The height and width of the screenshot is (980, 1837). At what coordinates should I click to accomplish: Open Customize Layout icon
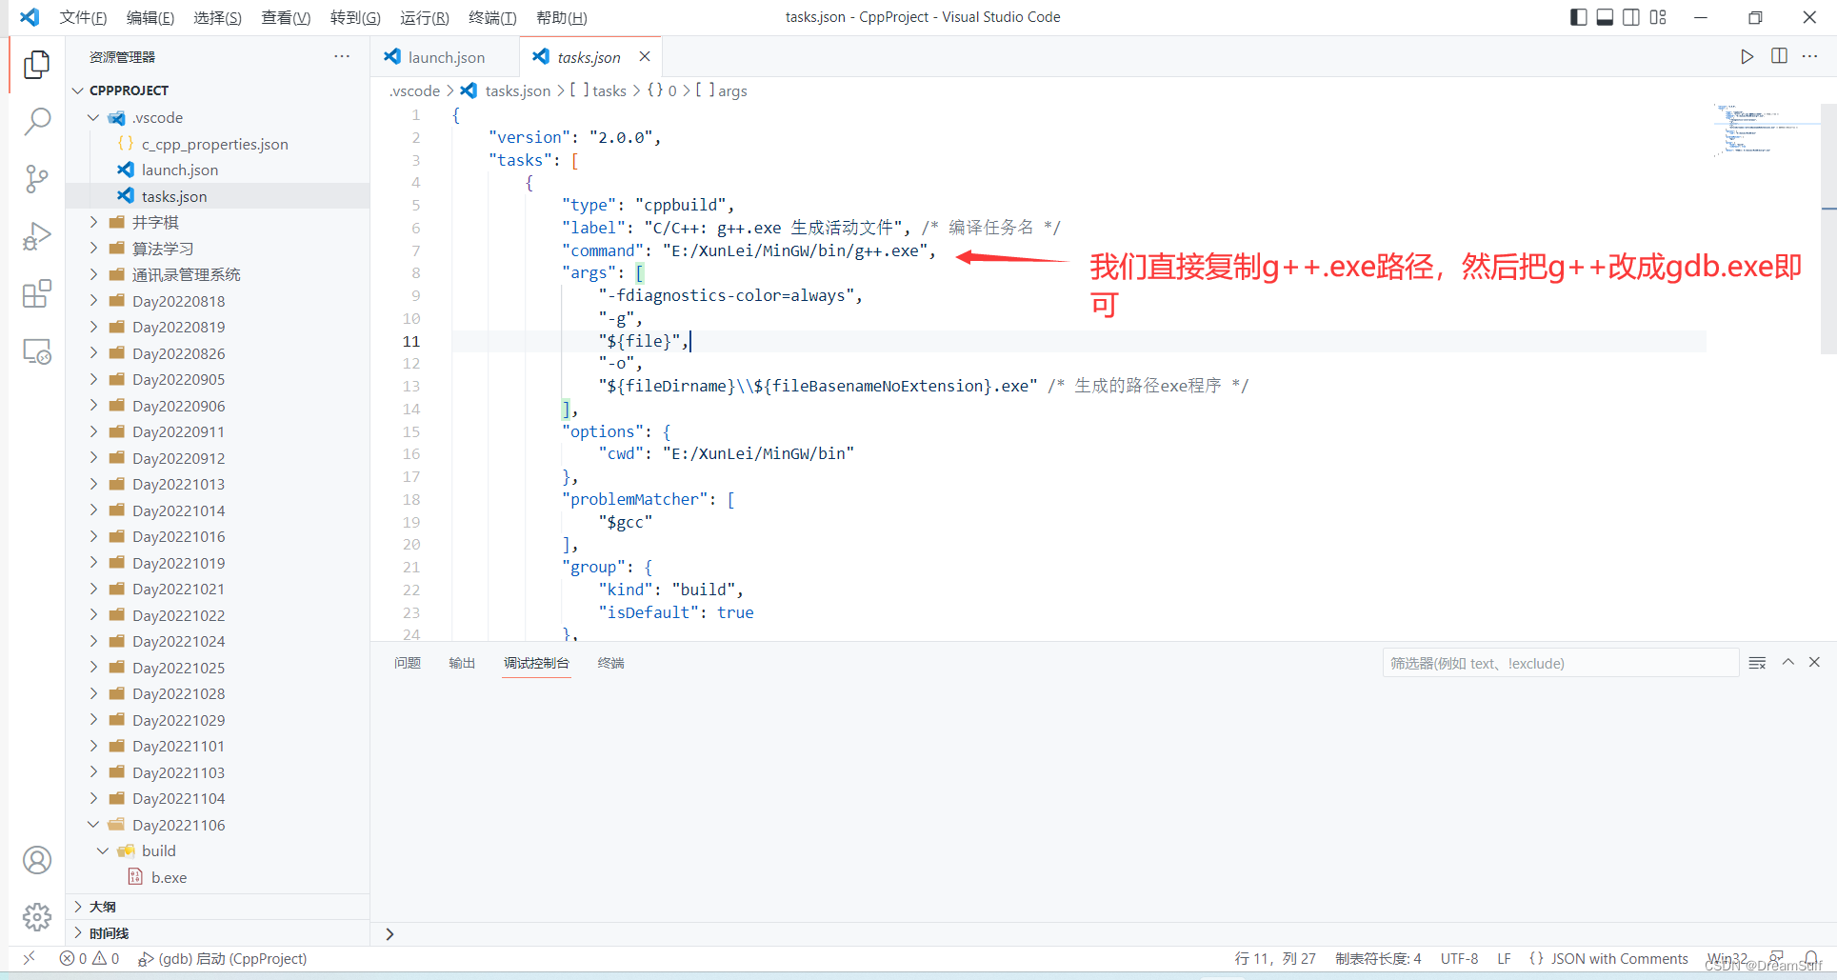point(1658,17)
